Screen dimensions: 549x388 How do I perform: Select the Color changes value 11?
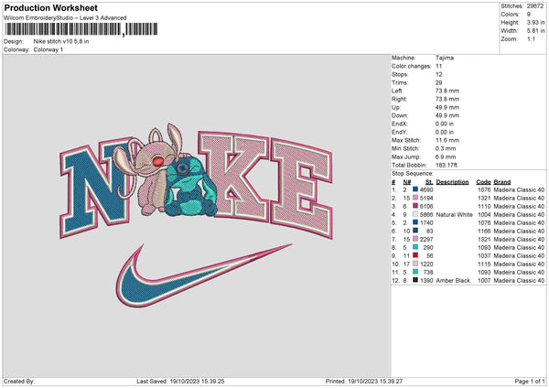pyautogui.click(x=438, y=66)
